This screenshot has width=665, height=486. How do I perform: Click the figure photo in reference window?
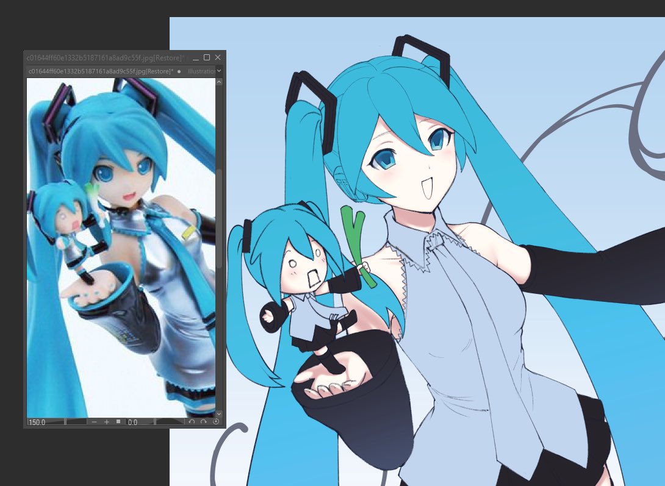tap(121, 248)
